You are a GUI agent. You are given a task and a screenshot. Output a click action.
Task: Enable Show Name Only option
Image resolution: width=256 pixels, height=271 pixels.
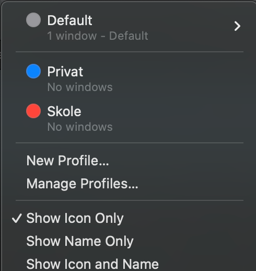(x=130, y=241)
